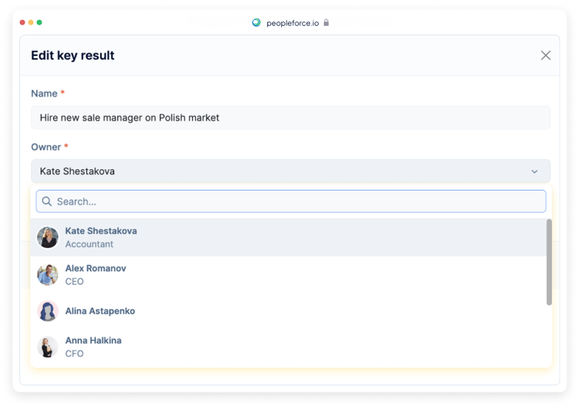Pick Alina Astapenko from the list
579x408 pixels.
tap(289, 311)
